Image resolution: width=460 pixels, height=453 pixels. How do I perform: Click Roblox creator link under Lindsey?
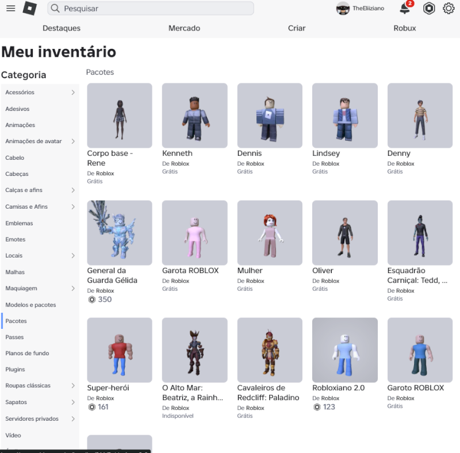329,164
